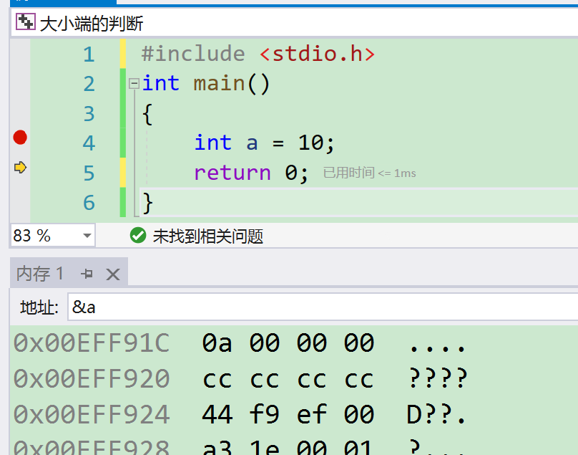
Task: Click the variable a on line 4
Action: click(252, 143)
